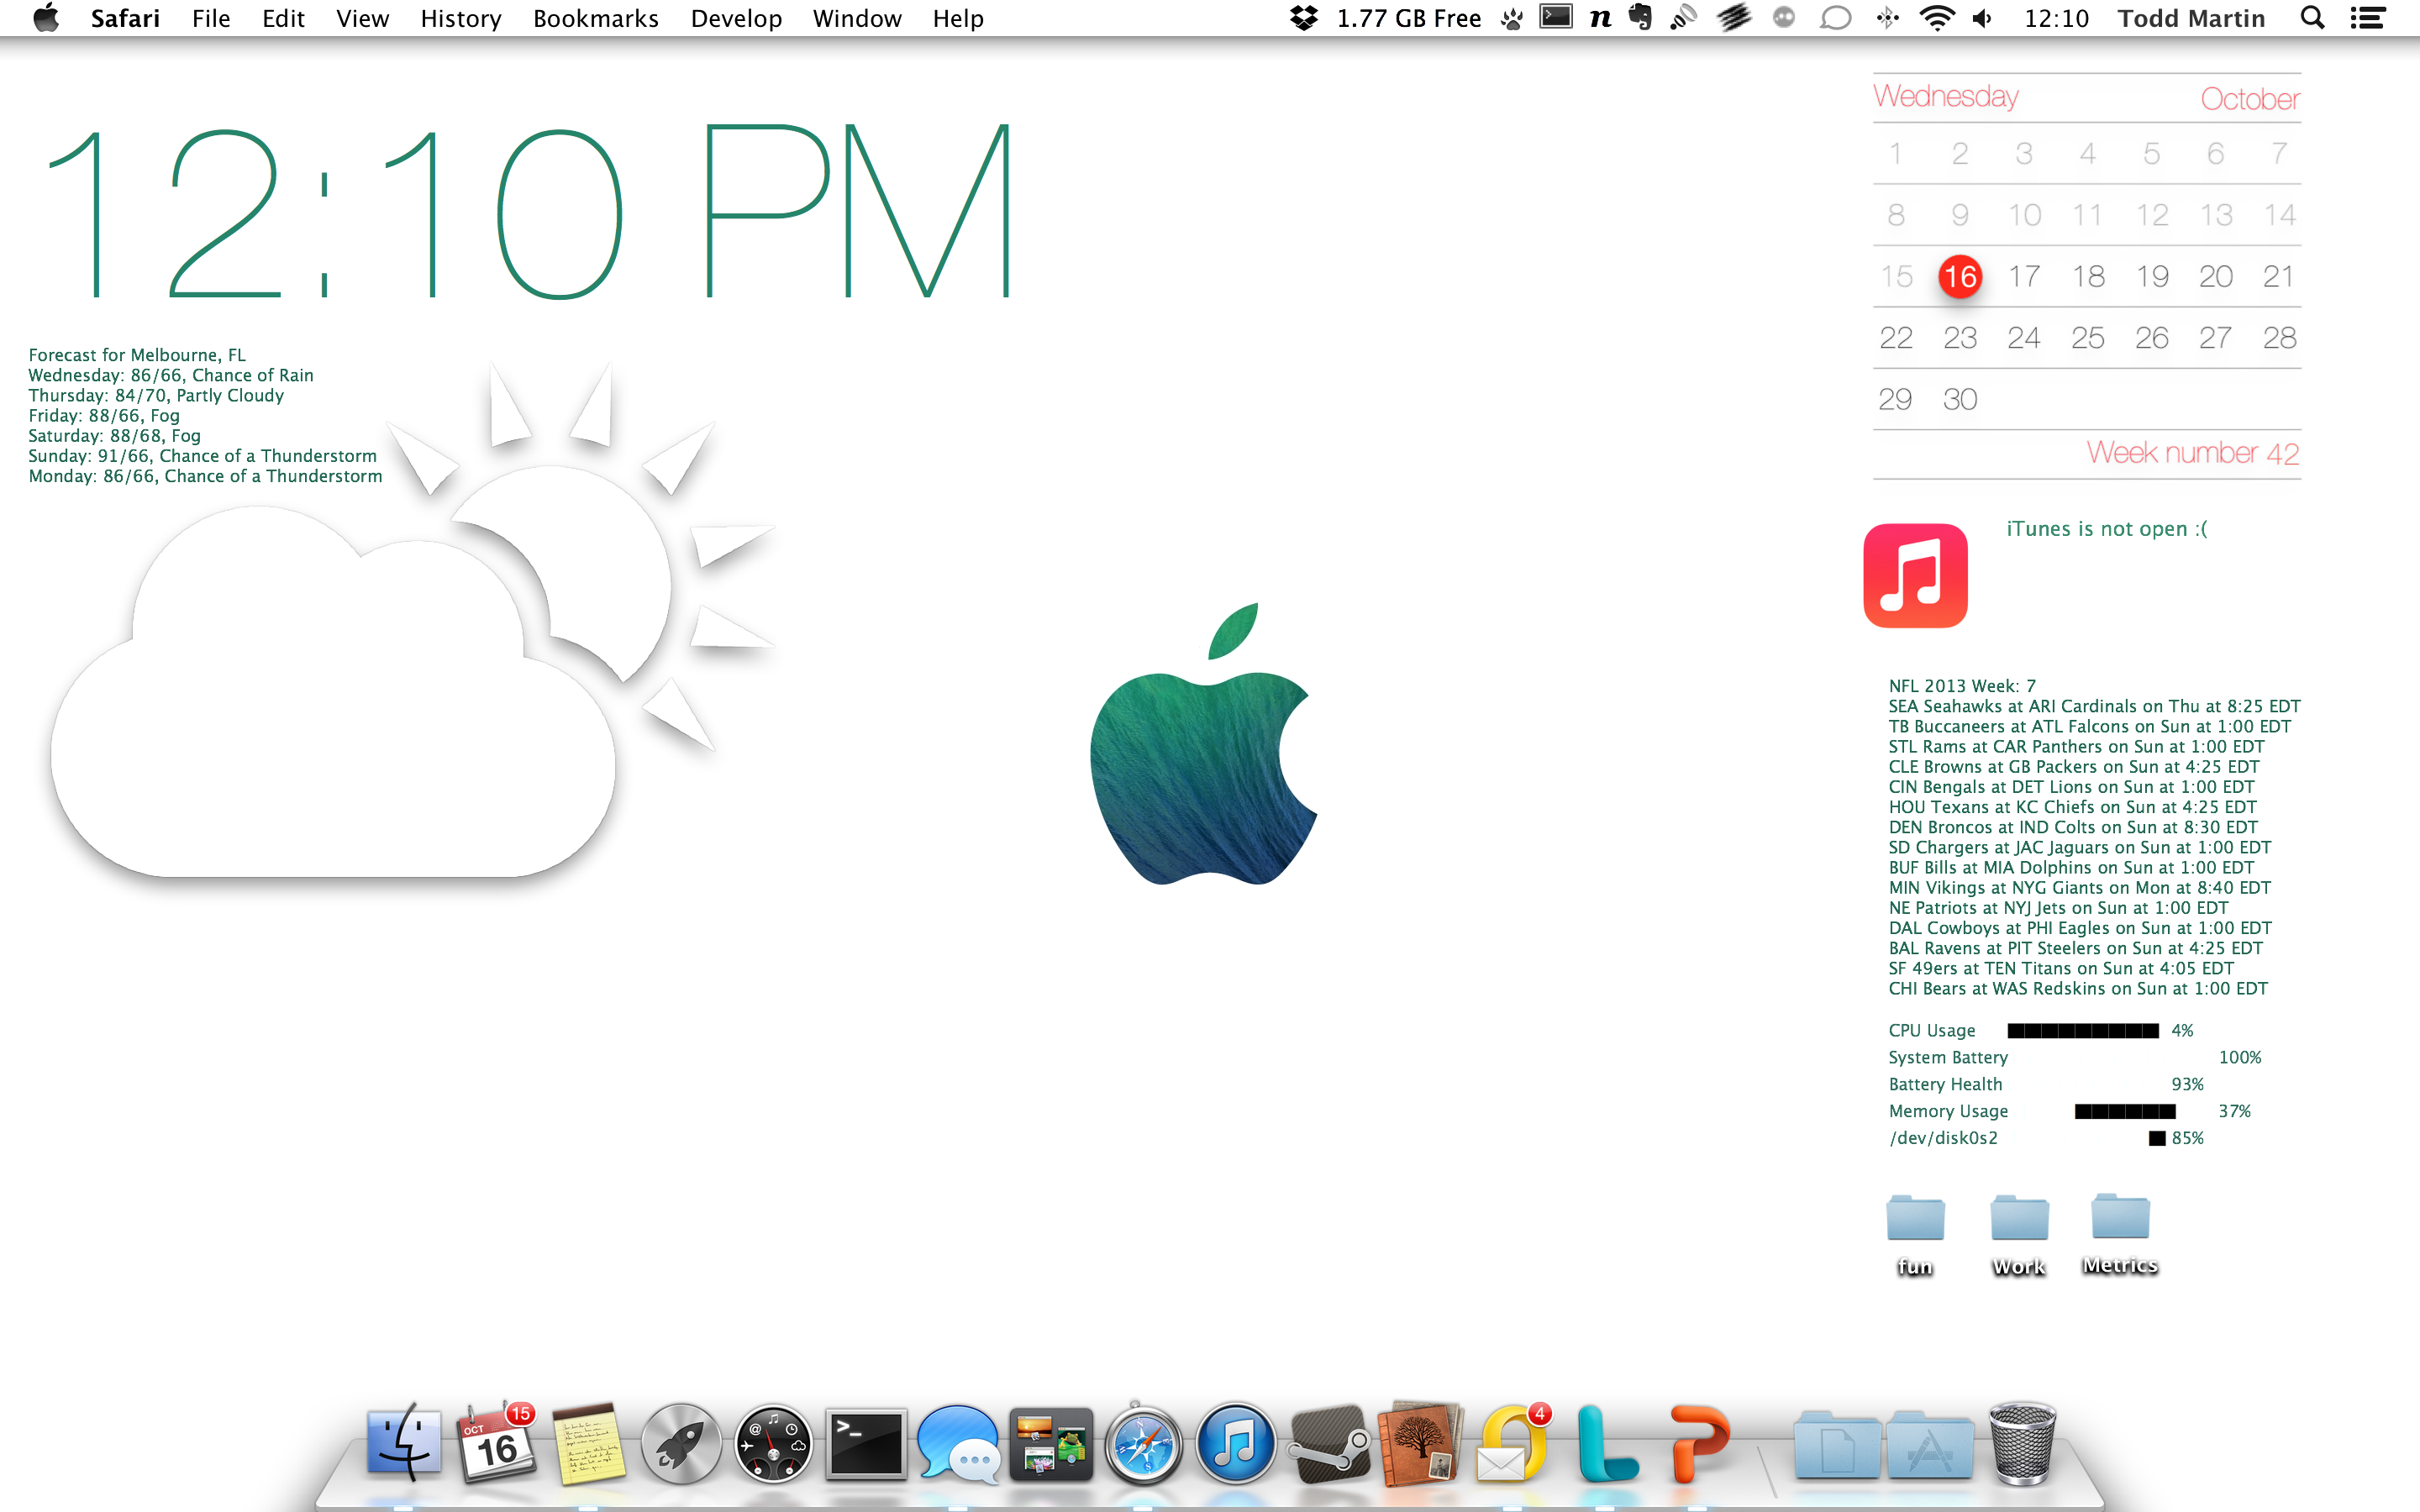This screenshot has width=2420, height=1512.
Task: Click the 'iTunes is not open :(' text
Action: [2107, 529]
